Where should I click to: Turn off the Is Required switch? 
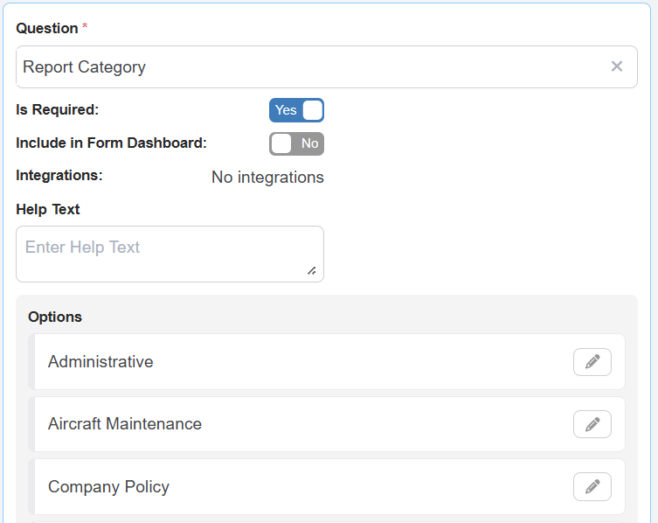click(296, 110)
